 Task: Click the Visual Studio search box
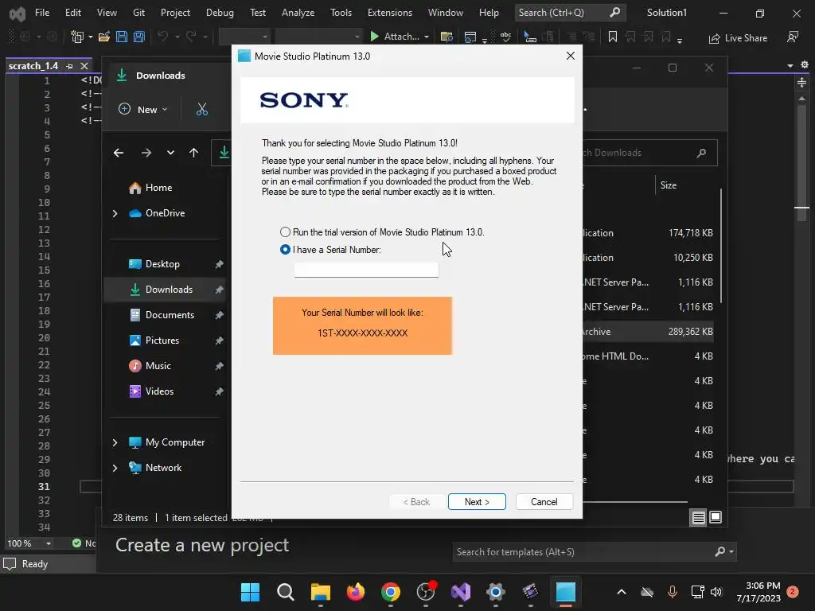570,13
